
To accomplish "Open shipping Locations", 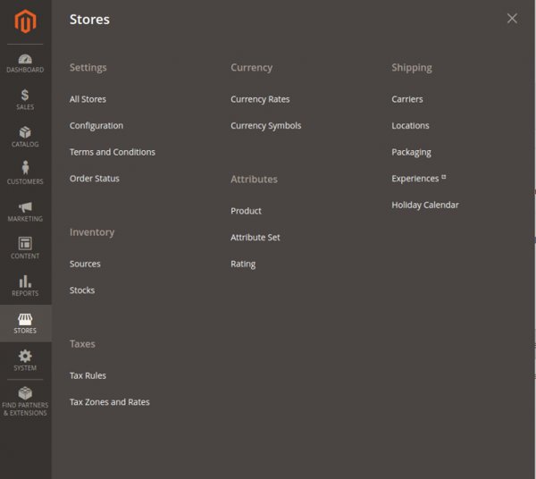I will pyautogui.click(x=410, y=126).
